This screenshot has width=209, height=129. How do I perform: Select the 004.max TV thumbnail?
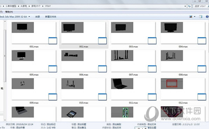pos(172,27)
